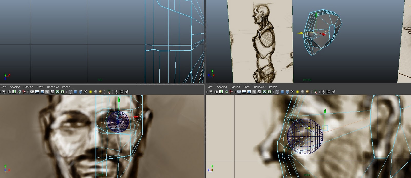Screen dimensions: 411x178
Task: Toggle gate mask in side view panel
Action: click(x=254, y=92)
